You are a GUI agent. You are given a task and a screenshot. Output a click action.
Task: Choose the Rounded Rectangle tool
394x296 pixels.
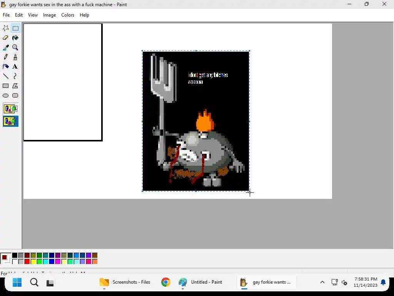point(15,96)
